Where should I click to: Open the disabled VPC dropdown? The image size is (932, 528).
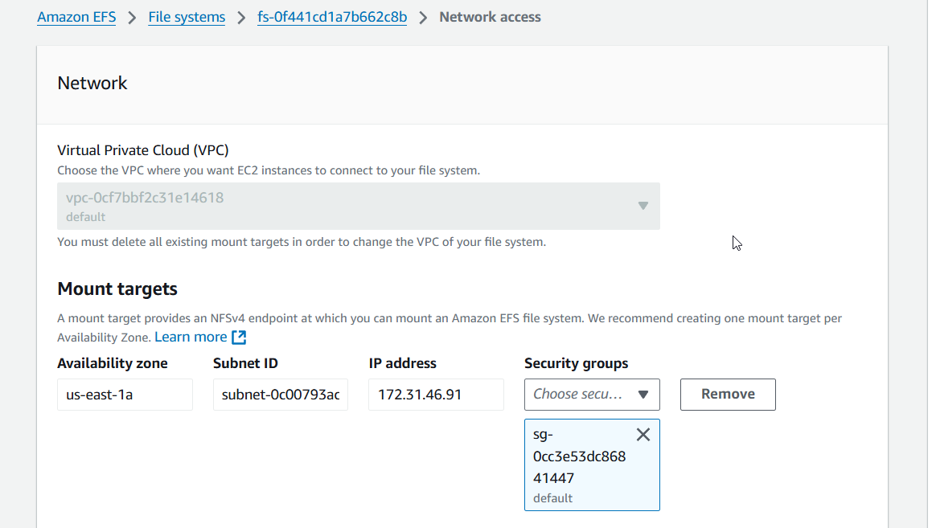click(x=359, y=206)
